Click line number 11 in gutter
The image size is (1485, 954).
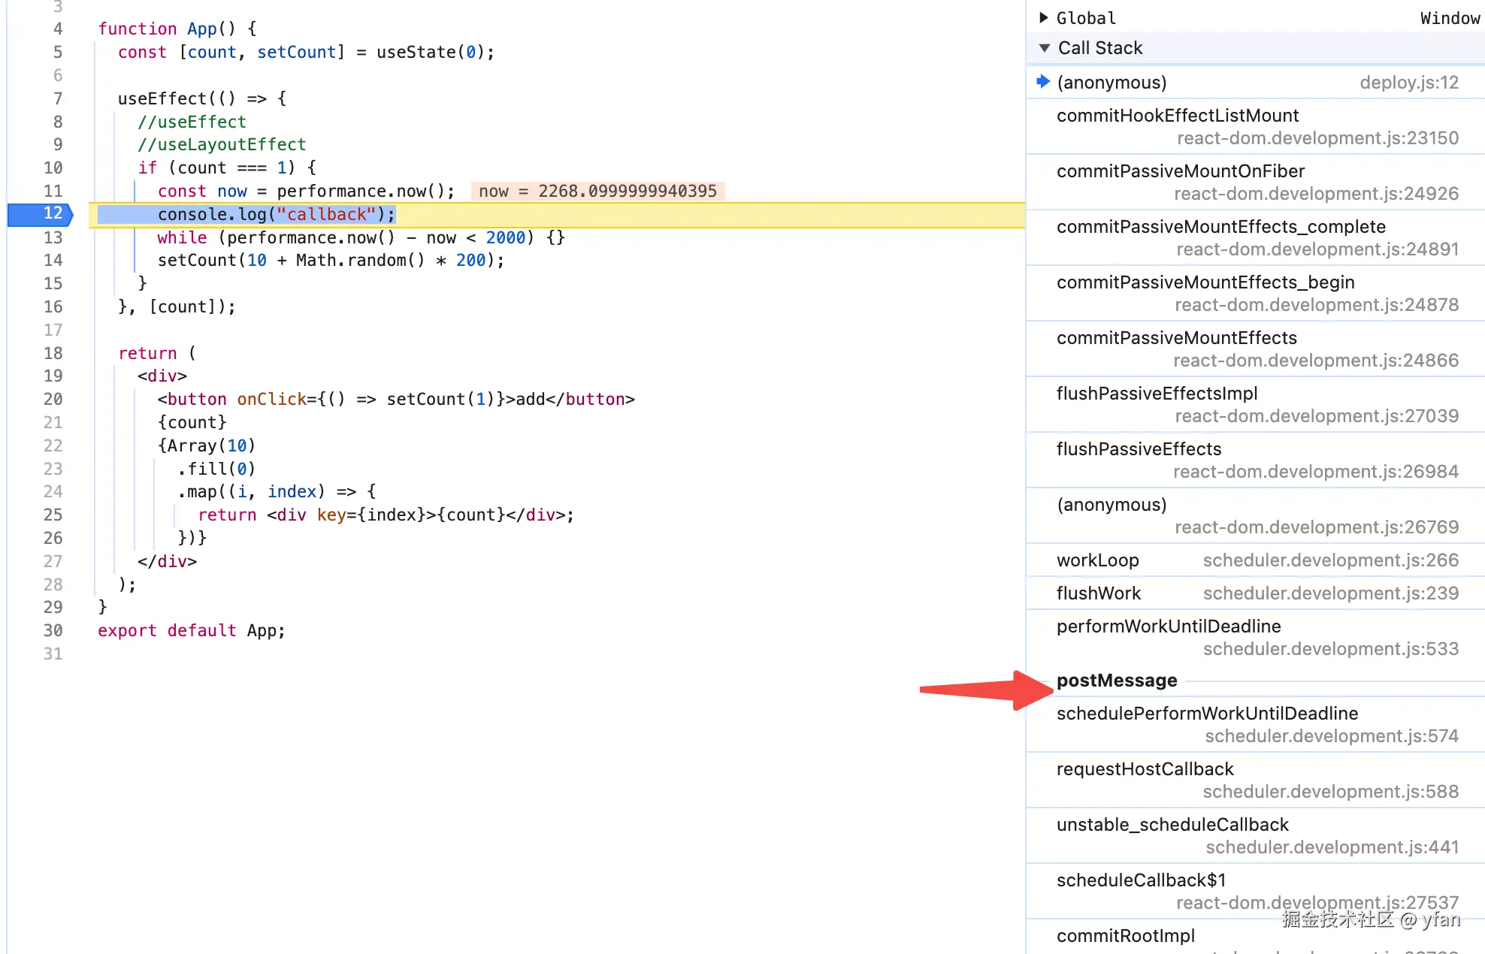click(x=53, y=191)
